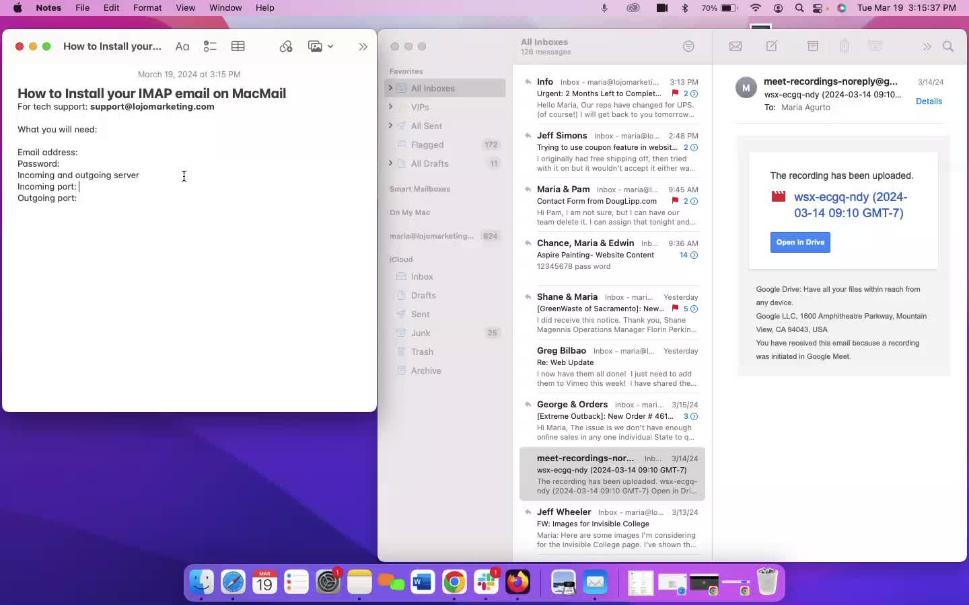Screen dimensions: 969x605
Task: Archive the selected email
Action: (x=813, y=46)
